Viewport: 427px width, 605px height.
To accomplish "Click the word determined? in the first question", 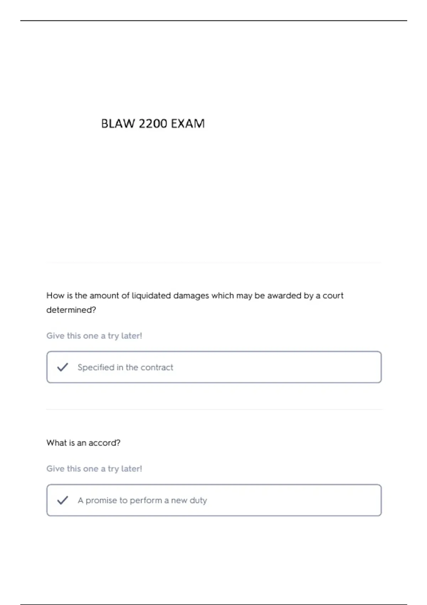I will [71, 310].
